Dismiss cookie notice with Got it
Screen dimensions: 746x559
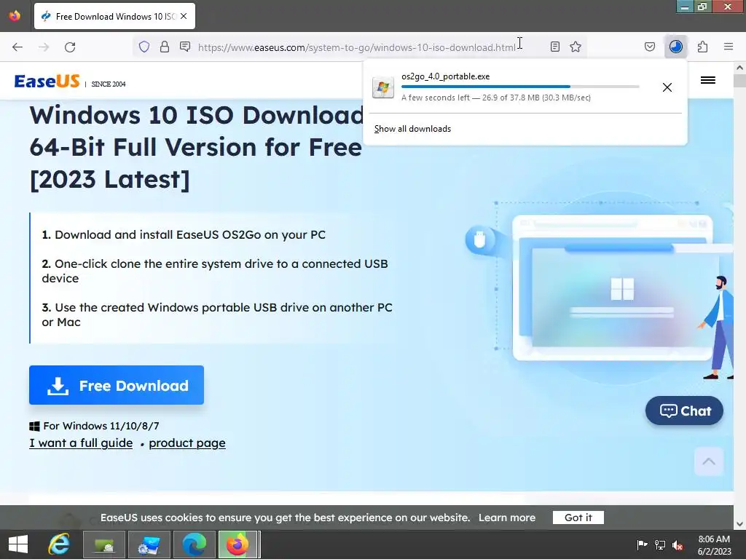(x=578, y=518)
